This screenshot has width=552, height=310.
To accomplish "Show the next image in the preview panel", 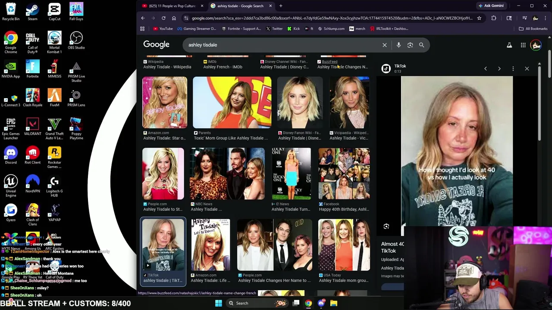I will click(499, 68).
